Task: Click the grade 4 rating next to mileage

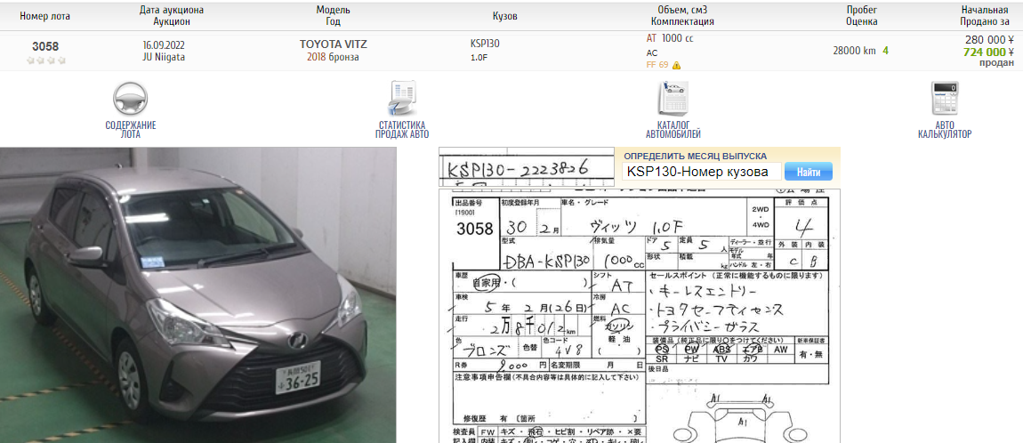Action: (885, 51)
